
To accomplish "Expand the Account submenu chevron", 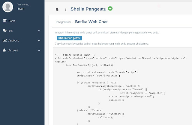I will tap(39, 50).
